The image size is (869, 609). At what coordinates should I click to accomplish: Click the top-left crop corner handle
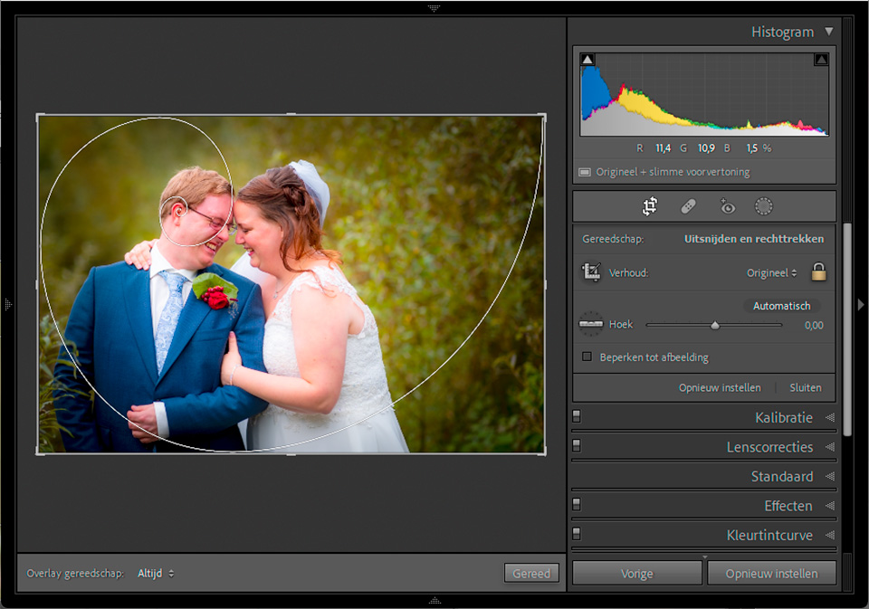(38, 117)
